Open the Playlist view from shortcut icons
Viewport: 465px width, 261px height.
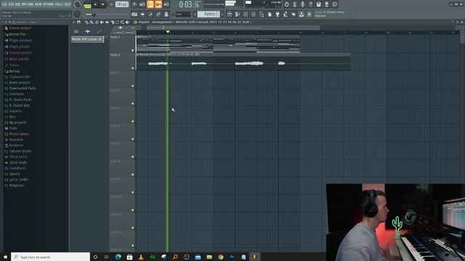(x=230, y=14)
